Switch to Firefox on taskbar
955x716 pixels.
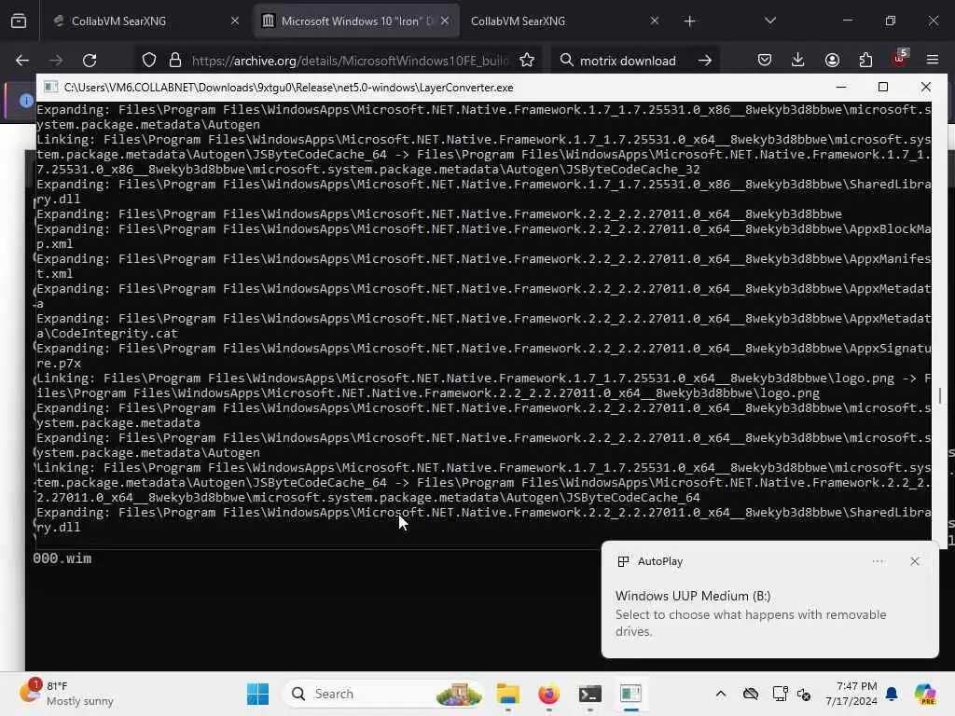(548, 694)
